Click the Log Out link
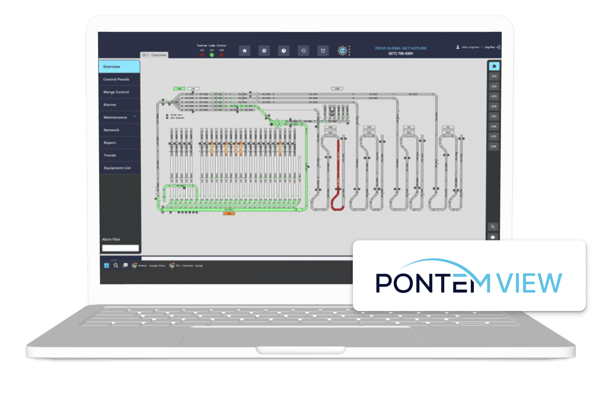 [492, 47]
